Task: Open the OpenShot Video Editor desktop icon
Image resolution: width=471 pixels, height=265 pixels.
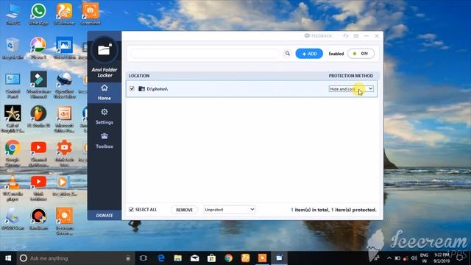Action: (64, 85)
